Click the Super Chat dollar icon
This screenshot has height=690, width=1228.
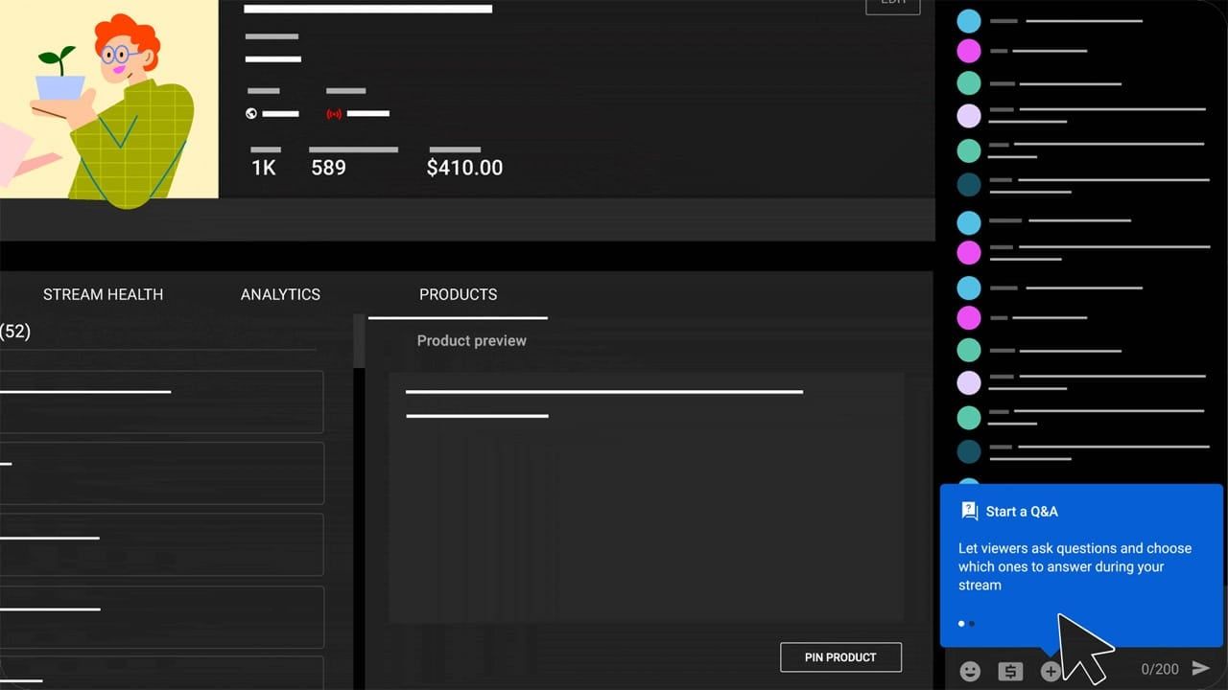(1010, 671)
